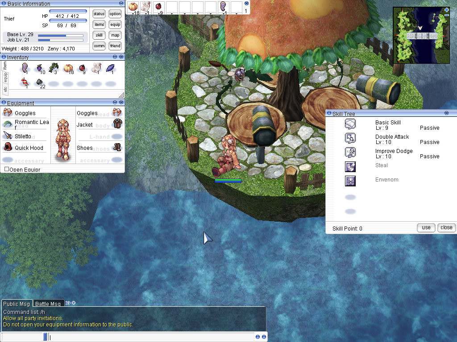Switch to Battle Msg tab
This screenshot has width=457, height=342.
(48, 304)
